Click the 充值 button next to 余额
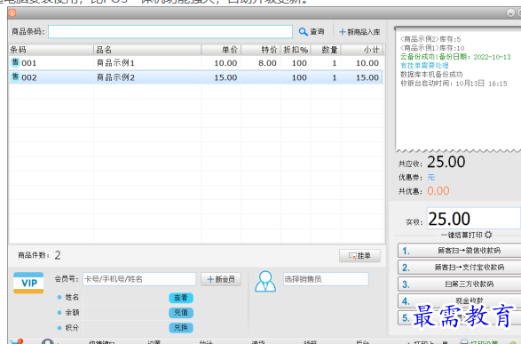The height and width of the screenshot is (344, 521). tap(181, 312)
